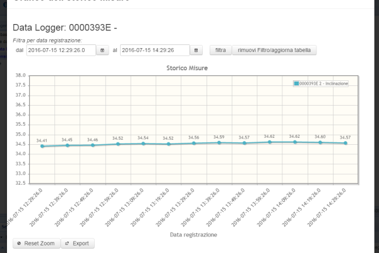This screenshot has width=379, height=253.
Task: Select the data point valued 34.56
Action: [x=194, y=143]
